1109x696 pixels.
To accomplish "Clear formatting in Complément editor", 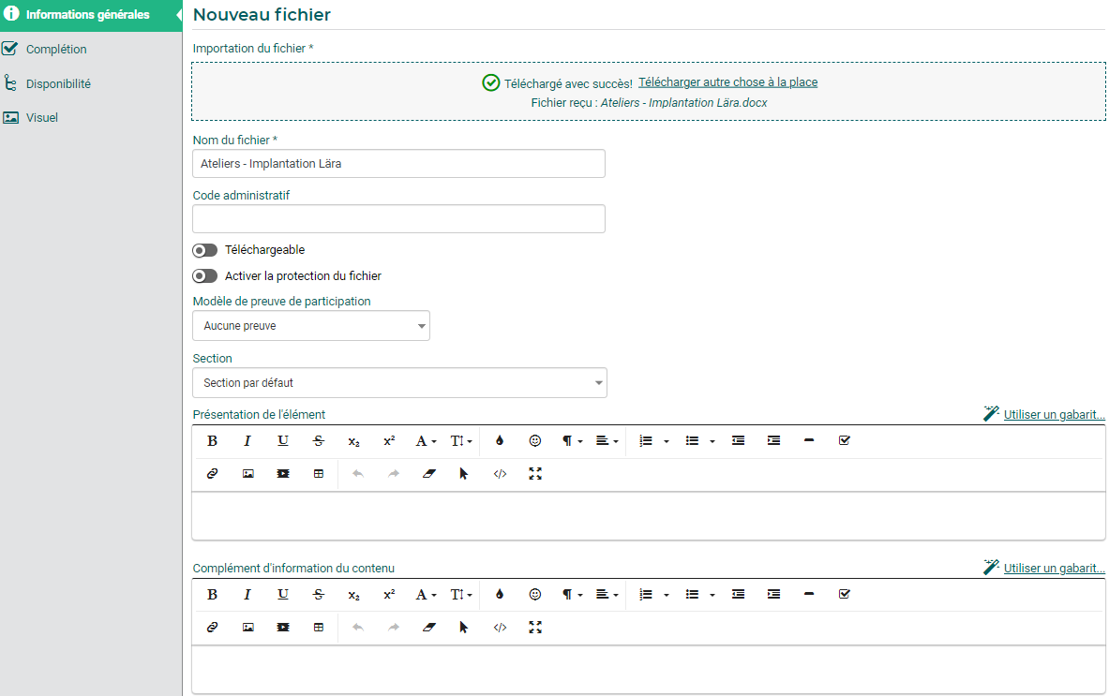I will pyautogui.click(x=429, y=628).
